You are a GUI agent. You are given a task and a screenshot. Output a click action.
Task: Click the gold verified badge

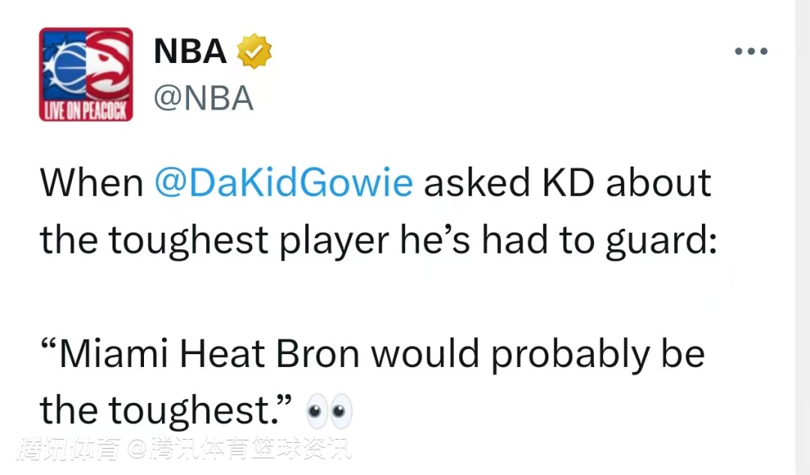tap(254, 52)
